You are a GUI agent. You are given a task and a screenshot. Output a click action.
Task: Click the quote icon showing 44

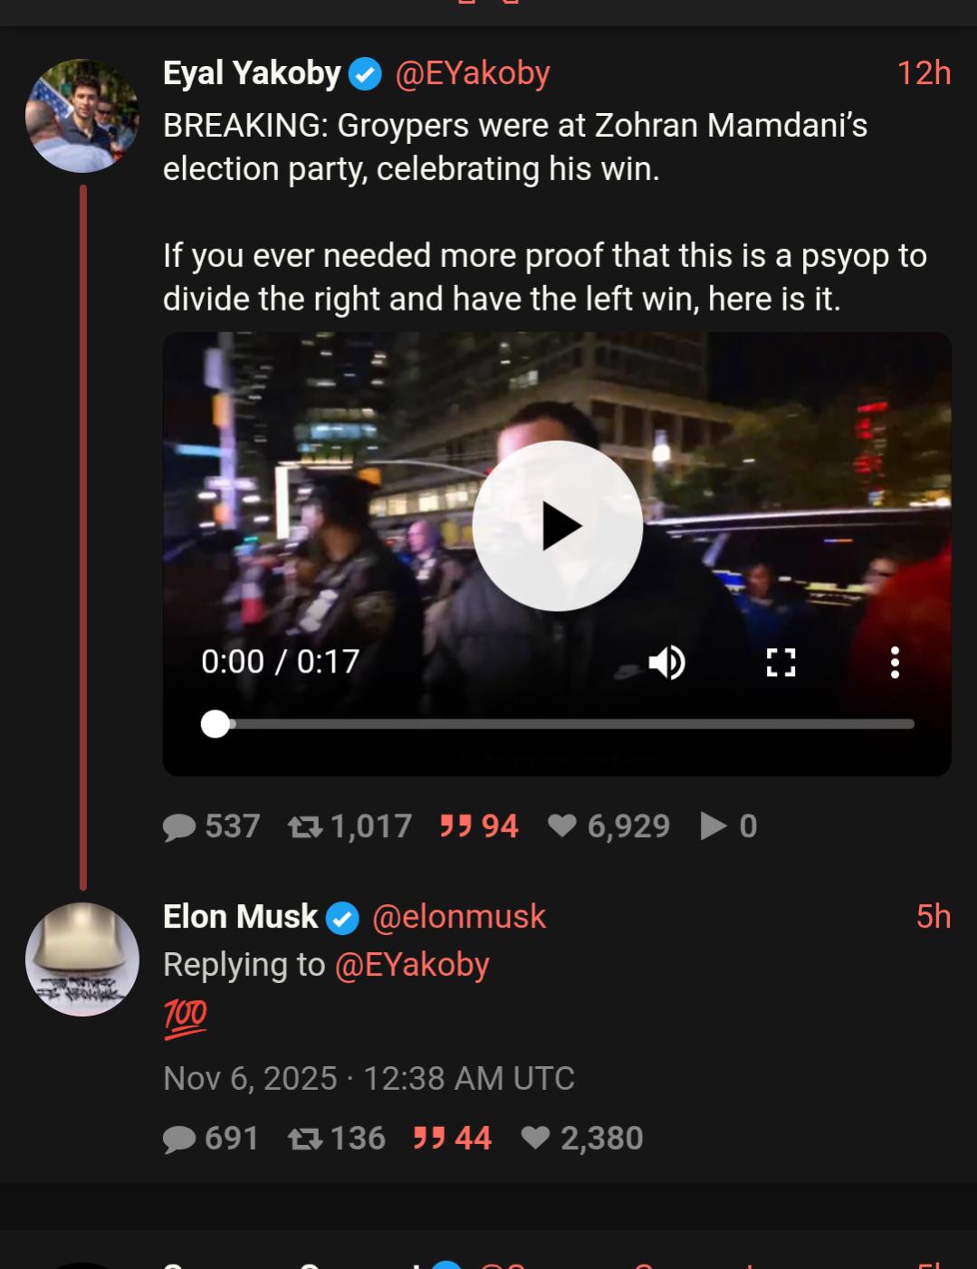429,1138
